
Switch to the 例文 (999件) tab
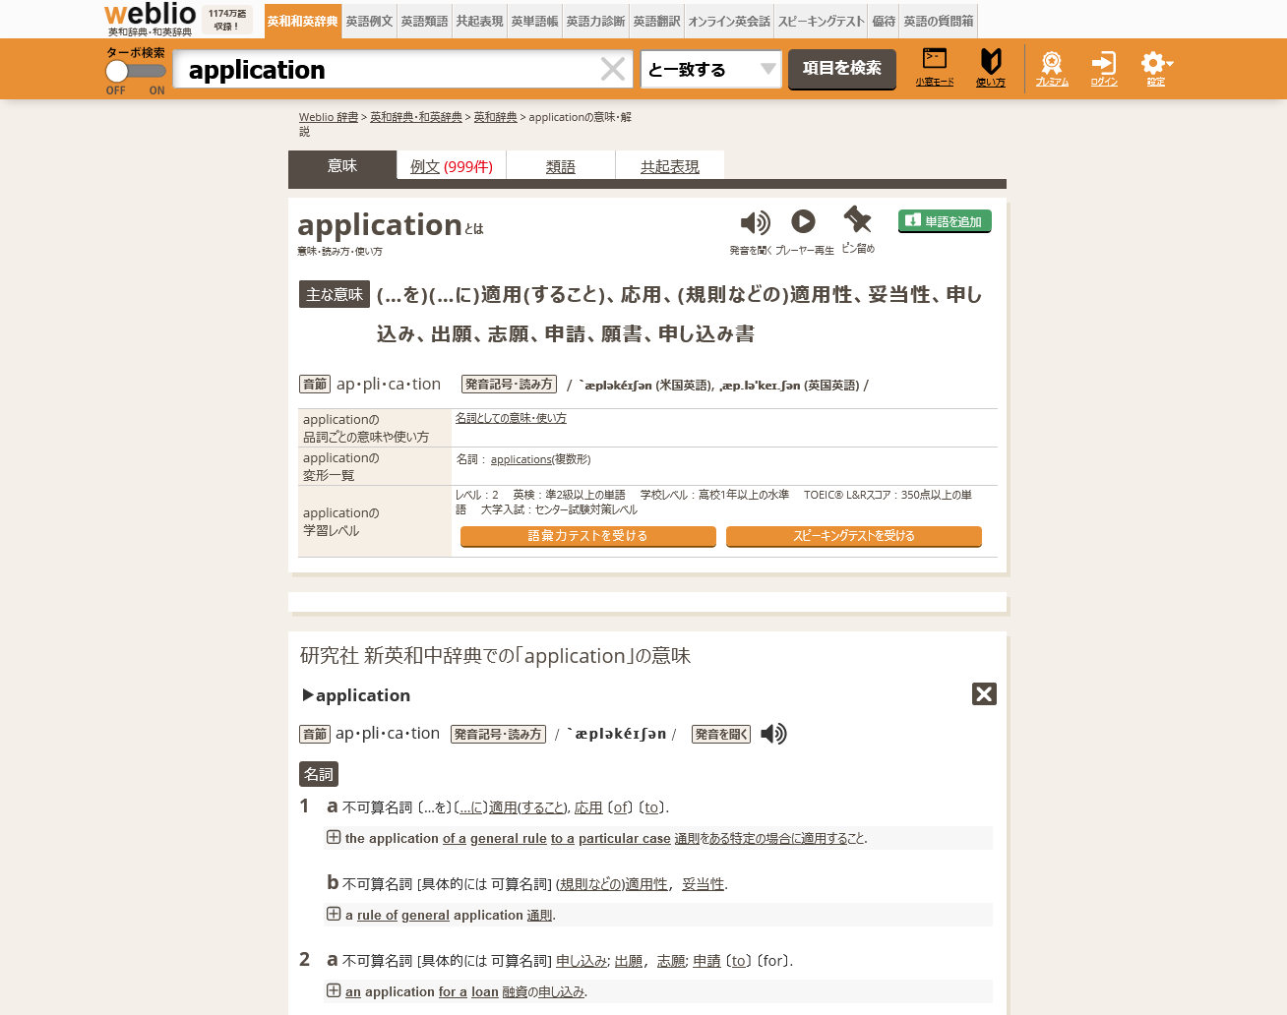point(451,166)
